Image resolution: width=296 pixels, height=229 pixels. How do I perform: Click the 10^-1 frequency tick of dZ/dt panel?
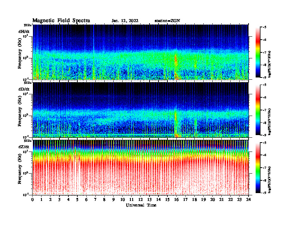coord(26,194)
